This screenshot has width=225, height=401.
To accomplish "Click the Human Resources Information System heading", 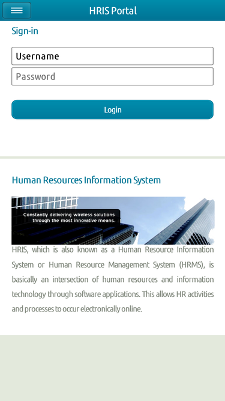I will pyautogui.click(x=86, y=180).
